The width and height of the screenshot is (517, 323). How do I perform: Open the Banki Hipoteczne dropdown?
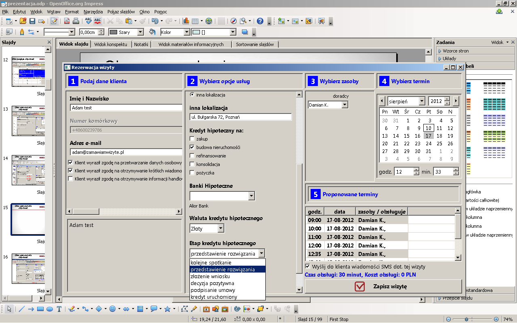tap(251, 196)
